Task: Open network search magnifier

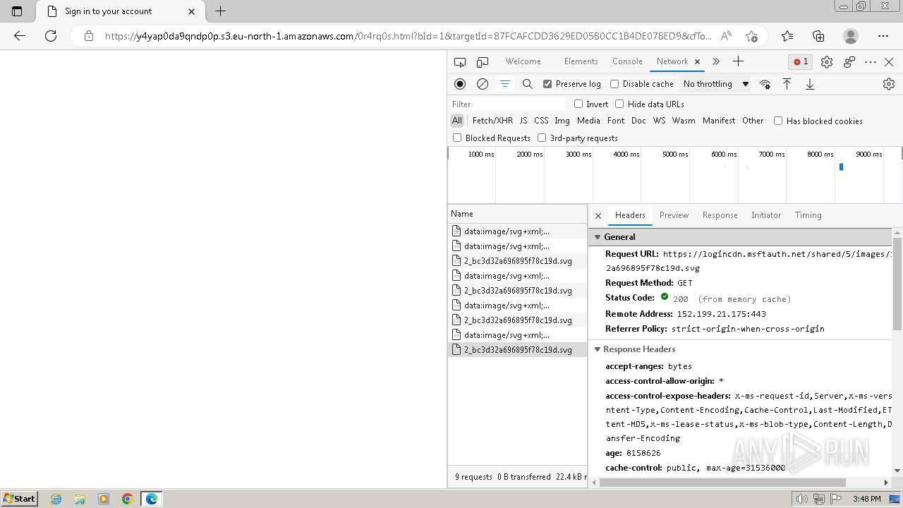Action: 527,84
